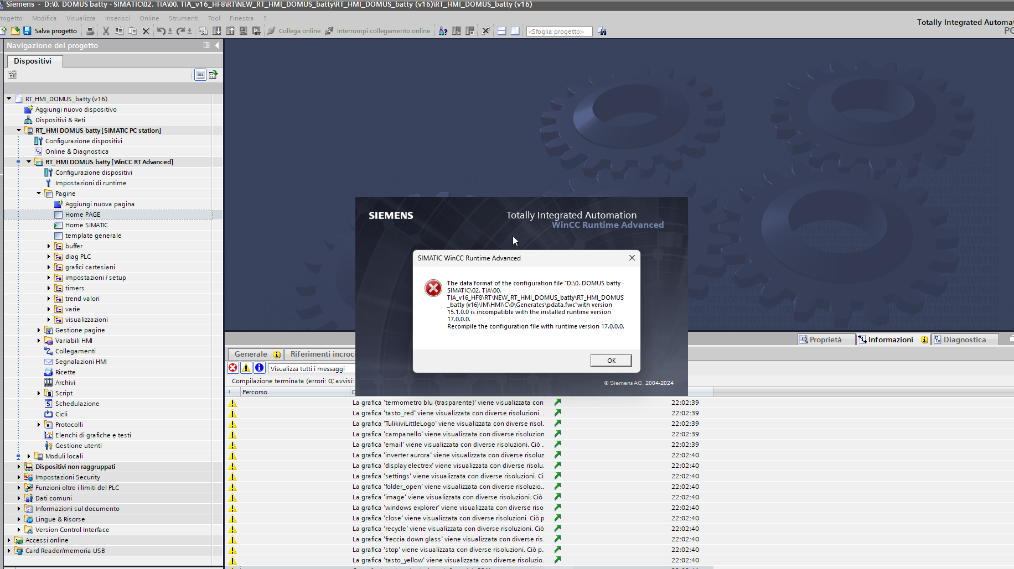Toggle the information filter button in Informazioni
Image resolution: width=1014 pixels, height=569 pixels.
259,368
